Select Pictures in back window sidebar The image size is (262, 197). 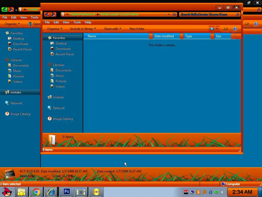coord(18,76)
